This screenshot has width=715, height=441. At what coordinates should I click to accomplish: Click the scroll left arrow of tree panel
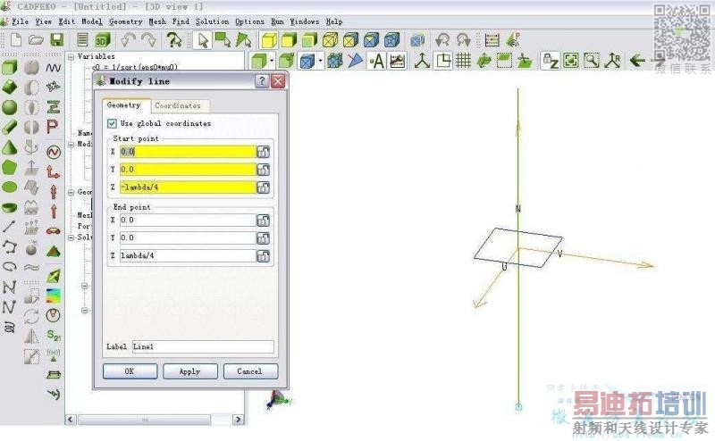pos(71,420)
